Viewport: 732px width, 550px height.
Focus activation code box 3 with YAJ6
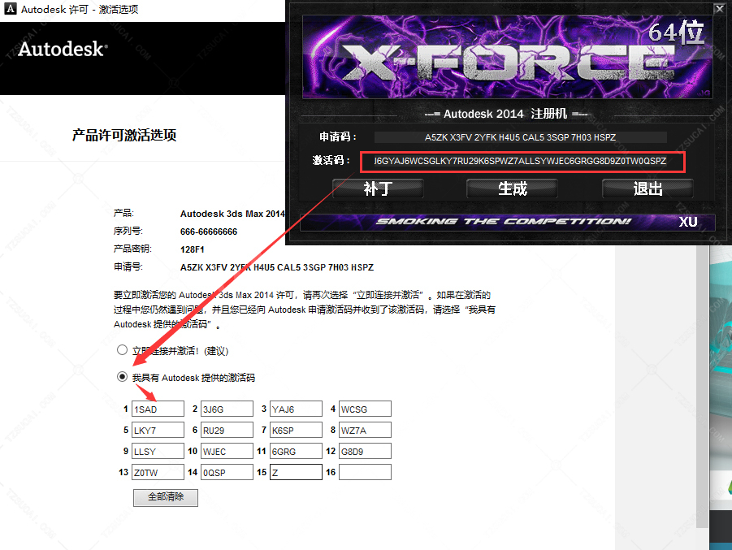tap(296, 409)
